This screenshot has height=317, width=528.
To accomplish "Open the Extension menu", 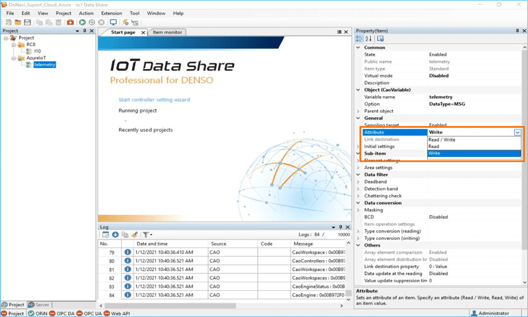I will pyautogui.click(x=112, y=13).
